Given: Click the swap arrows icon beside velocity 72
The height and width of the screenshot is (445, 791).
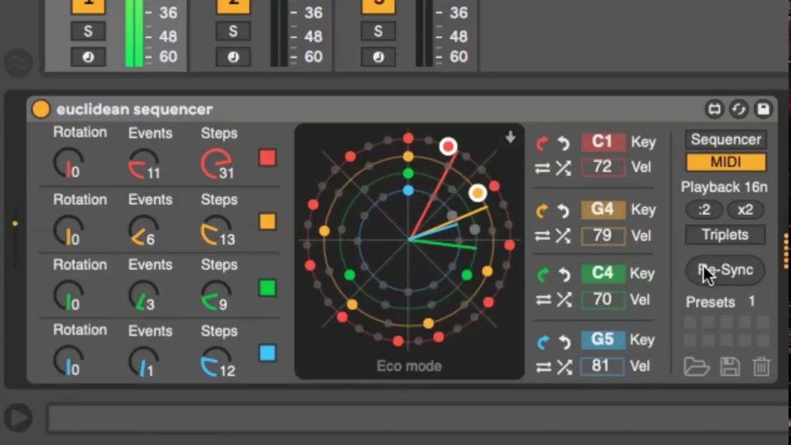Looking at the screenshot, I should pyautogui.click(x=543, y=168).
